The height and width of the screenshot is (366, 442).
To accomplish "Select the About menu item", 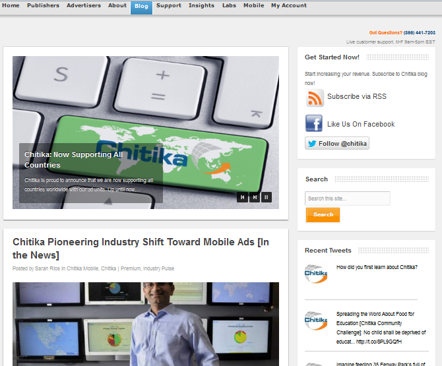I will click(117, 6).
